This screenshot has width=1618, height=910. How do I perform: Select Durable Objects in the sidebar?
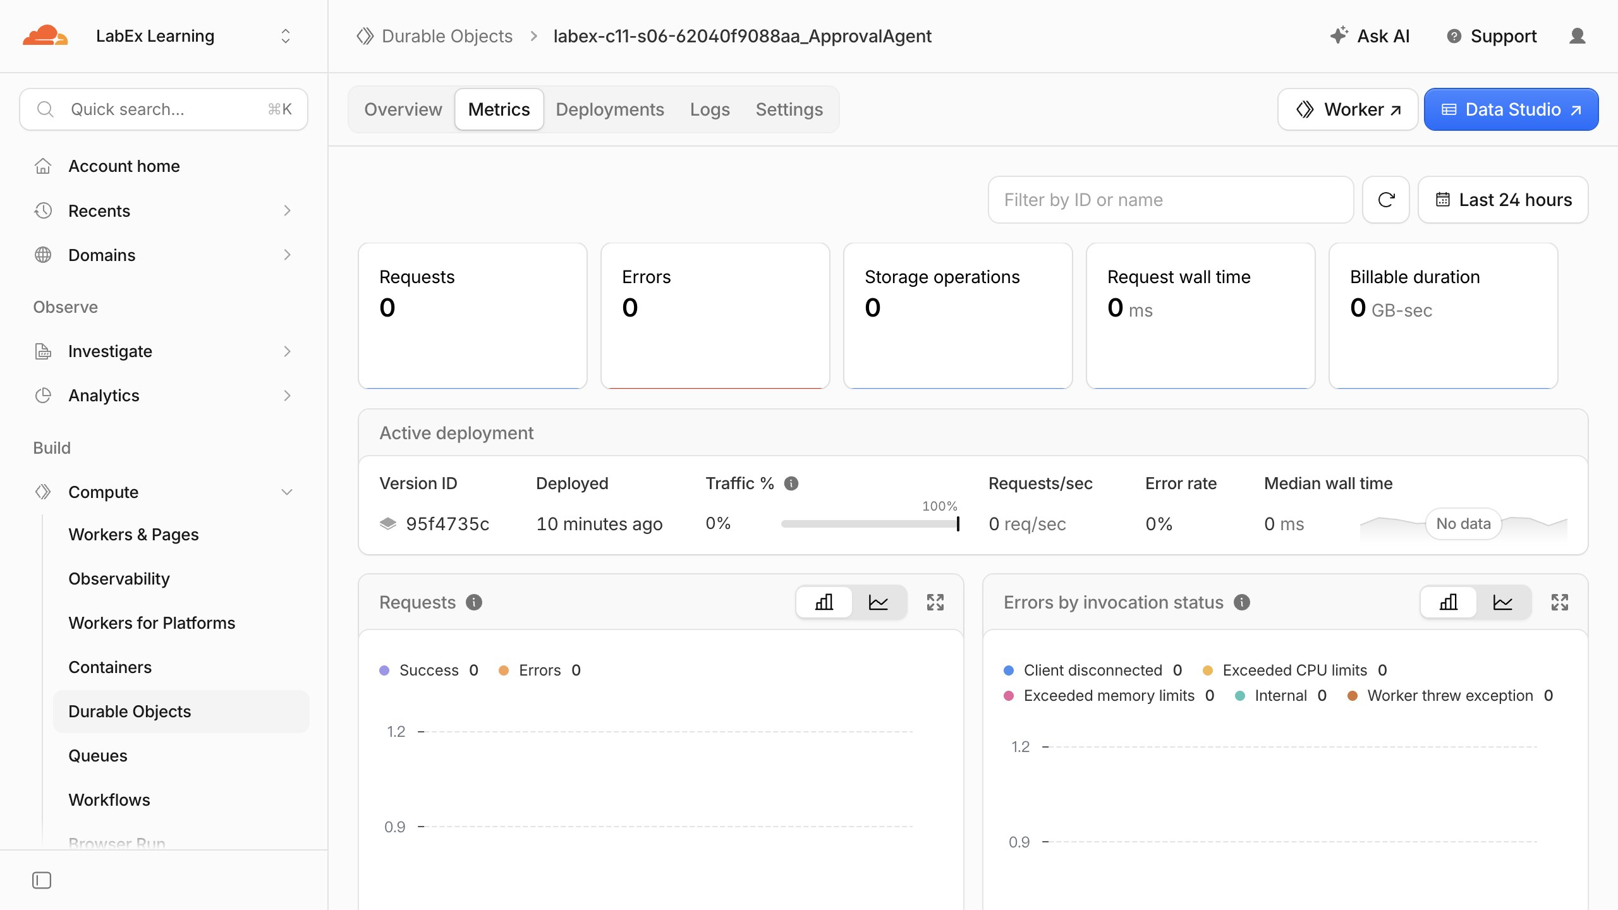[181, 712]
